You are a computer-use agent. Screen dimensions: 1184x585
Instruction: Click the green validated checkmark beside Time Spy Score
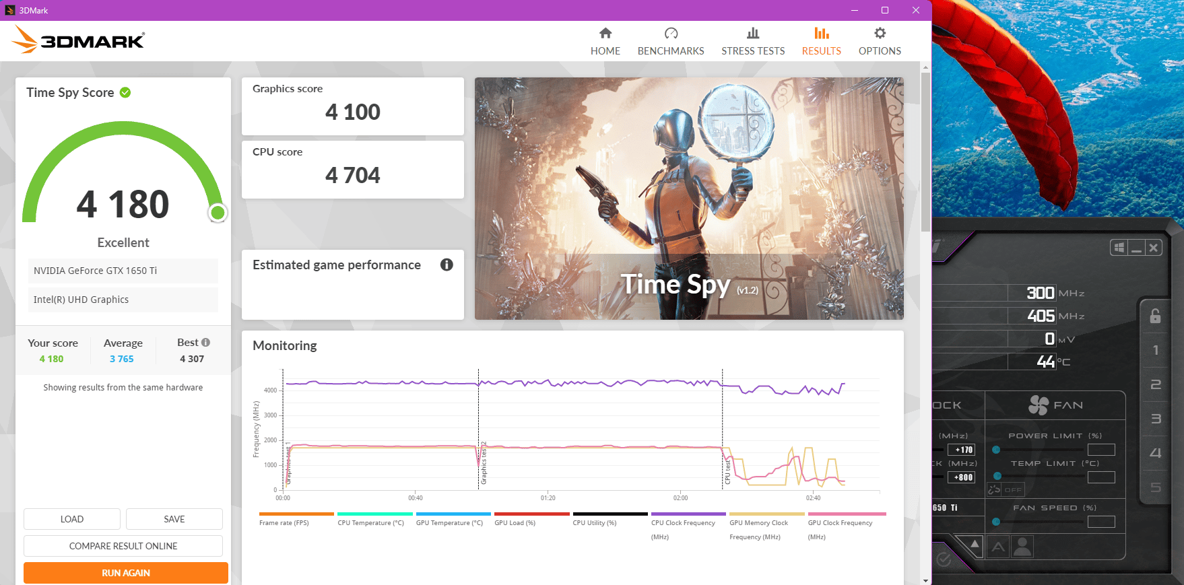[x=125, y=92]
